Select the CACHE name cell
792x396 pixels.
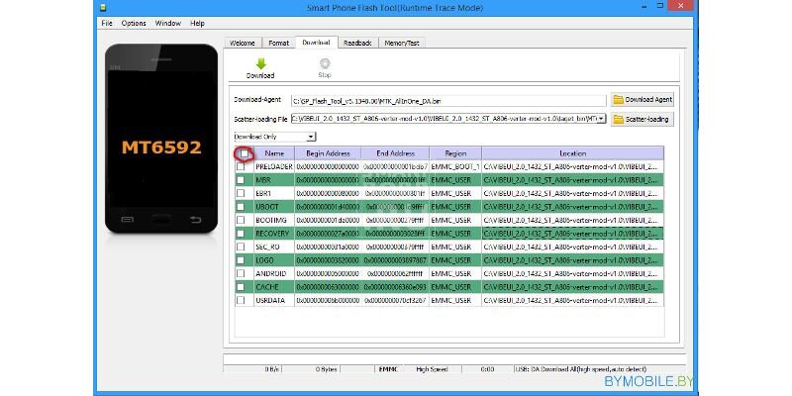coord(274,287)
